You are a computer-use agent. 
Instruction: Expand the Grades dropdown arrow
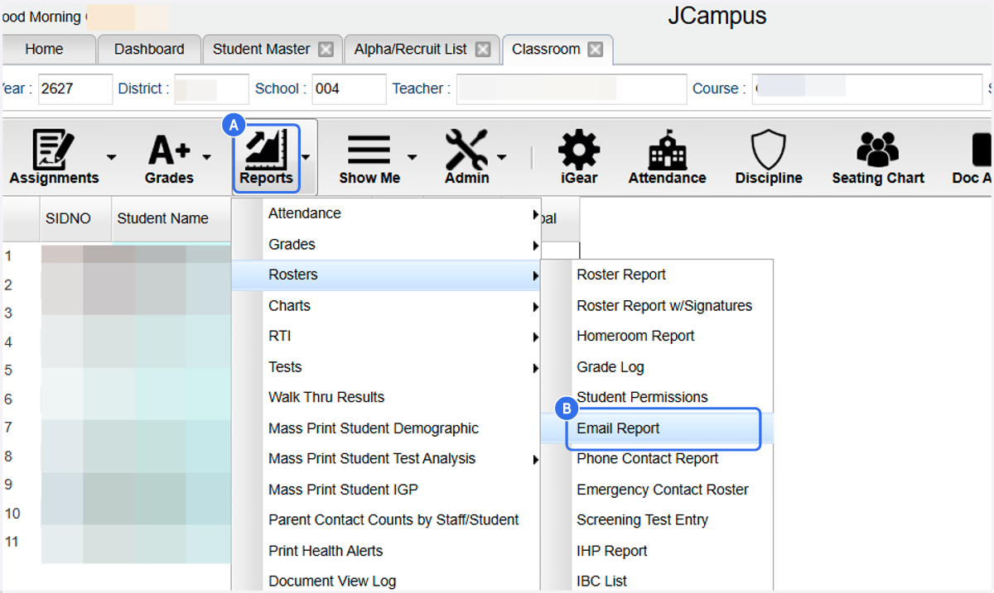[207, 156]
